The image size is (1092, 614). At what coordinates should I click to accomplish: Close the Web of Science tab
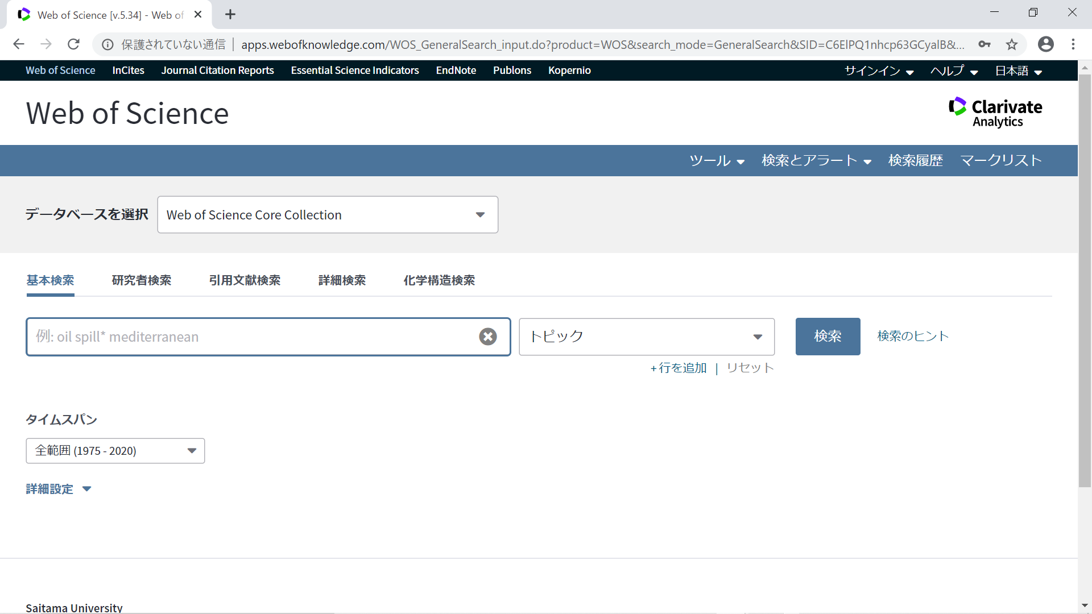click(198, 15)
